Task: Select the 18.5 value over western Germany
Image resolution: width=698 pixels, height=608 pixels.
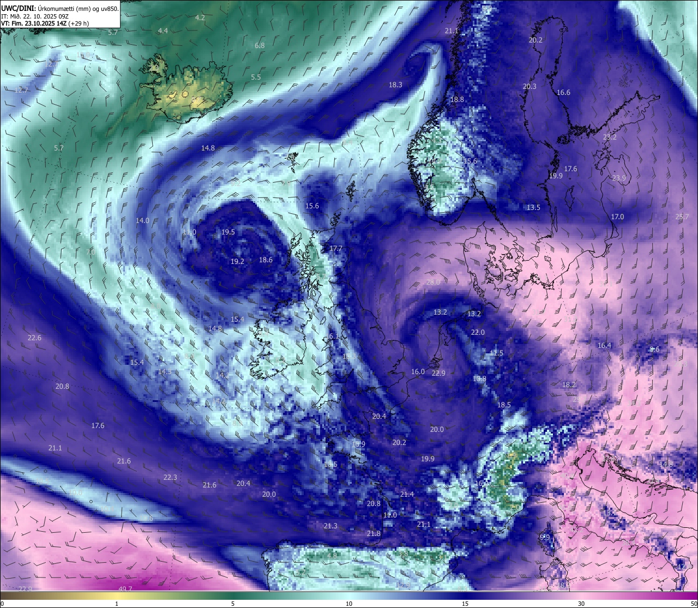Action: coord(504,405)
